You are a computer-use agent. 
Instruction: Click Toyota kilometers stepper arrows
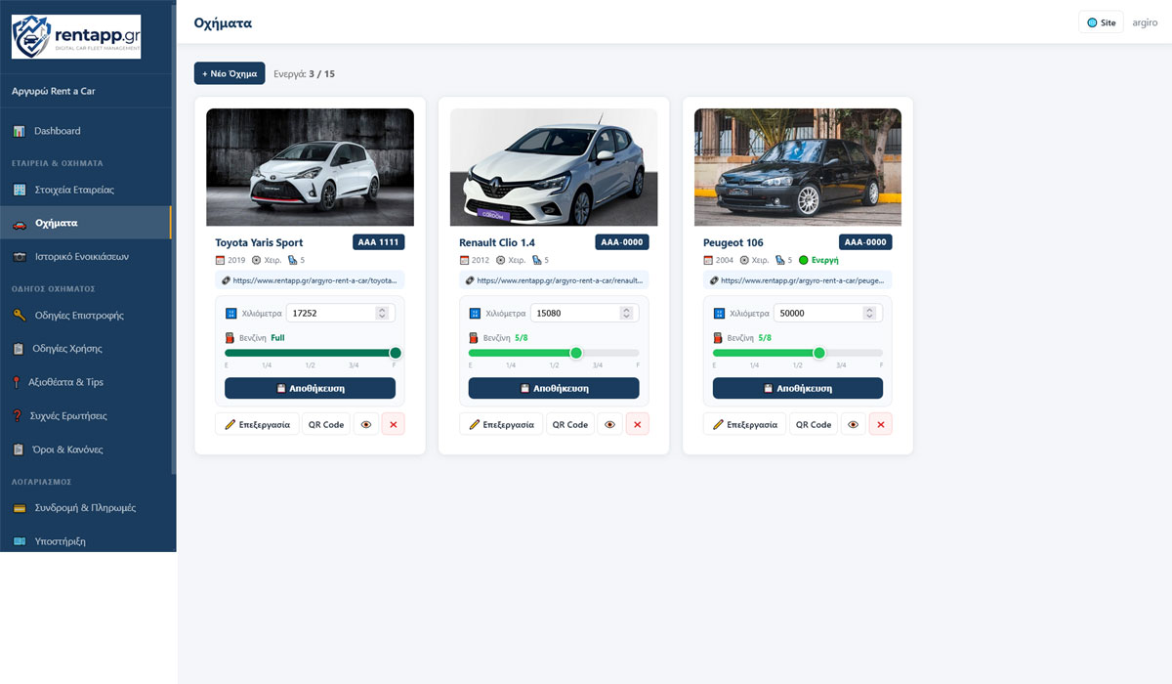coord(382,313)
